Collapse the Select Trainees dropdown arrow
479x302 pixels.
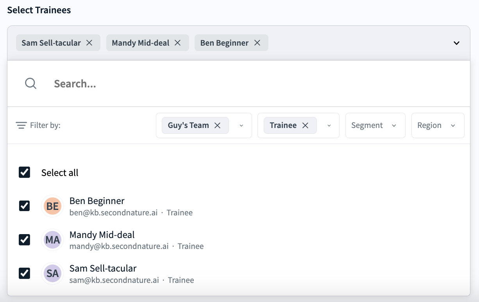point(456,43)
